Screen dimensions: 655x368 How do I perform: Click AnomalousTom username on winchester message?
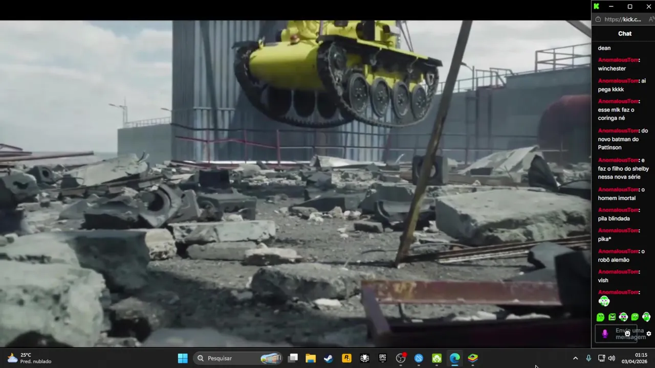point(618,60)
